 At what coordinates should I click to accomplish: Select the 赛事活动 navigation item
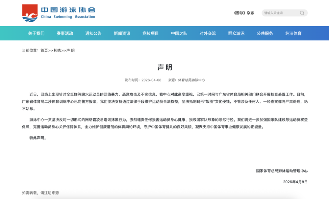pos(65,33)
